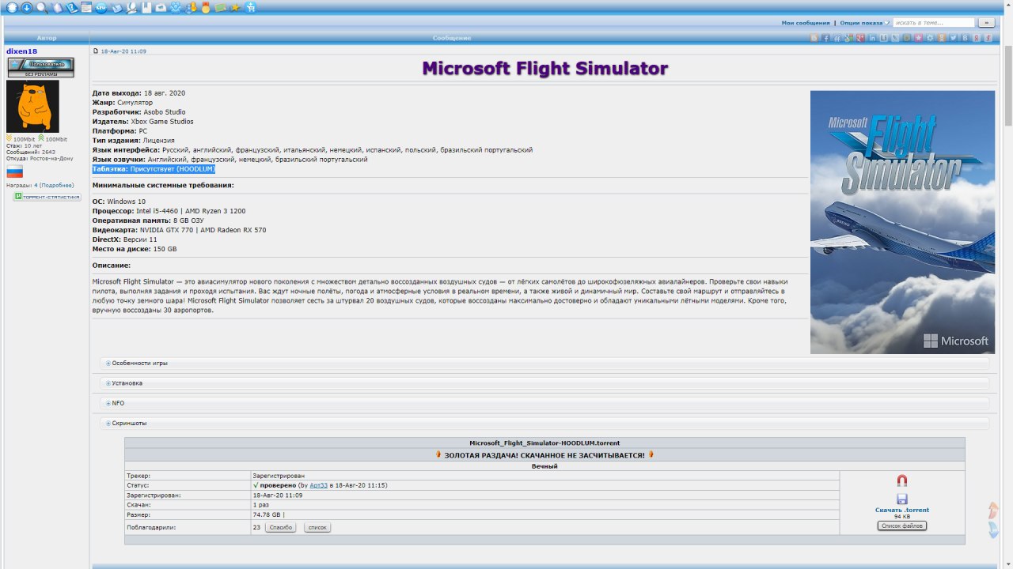Click the 'Вечный' row in the torrent table

click(544, 466)
